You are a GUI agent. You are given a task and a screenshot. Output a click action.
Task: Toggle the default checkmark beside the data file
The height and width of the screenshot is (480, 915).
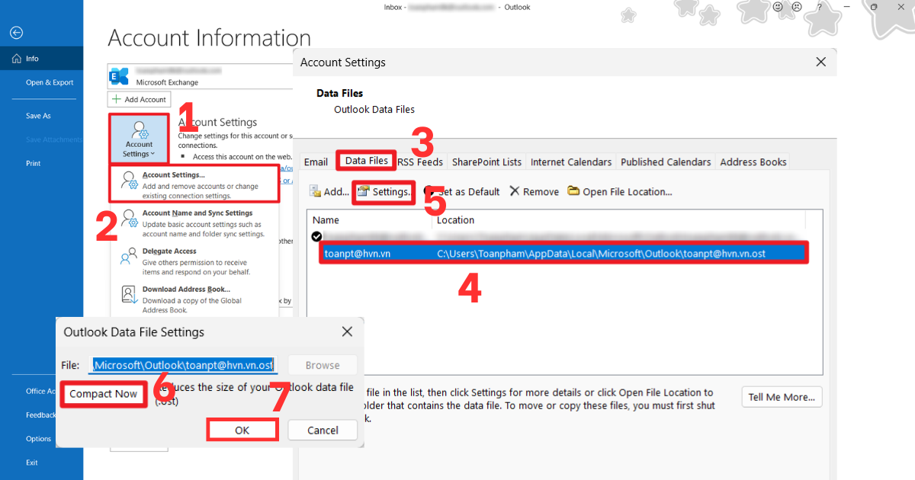click(316, 236)
